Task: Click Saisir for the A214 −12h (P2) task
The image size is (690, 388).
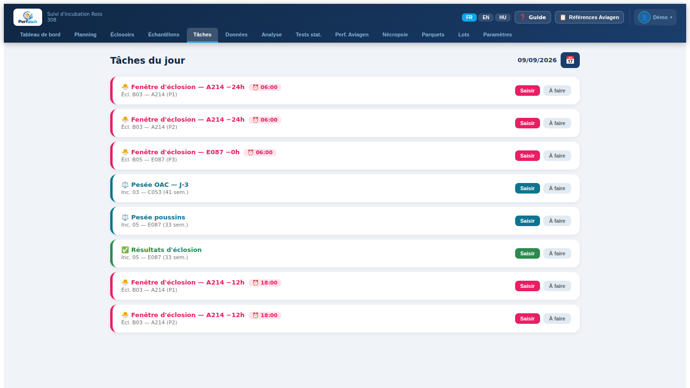Action: [528, 319]
